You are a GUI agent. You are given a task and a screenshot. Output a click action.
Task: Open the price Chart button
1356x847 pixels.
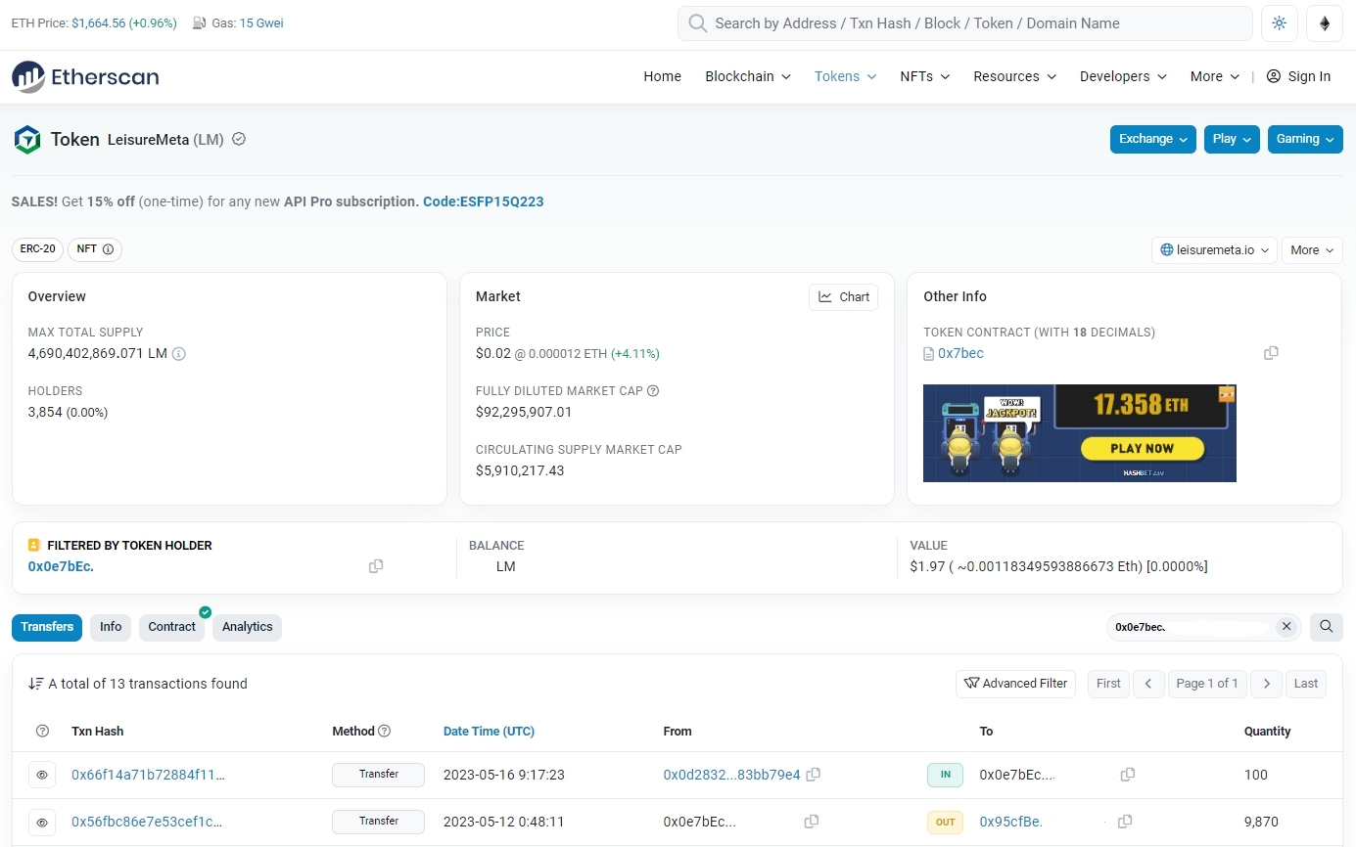(x=843, y=297)
